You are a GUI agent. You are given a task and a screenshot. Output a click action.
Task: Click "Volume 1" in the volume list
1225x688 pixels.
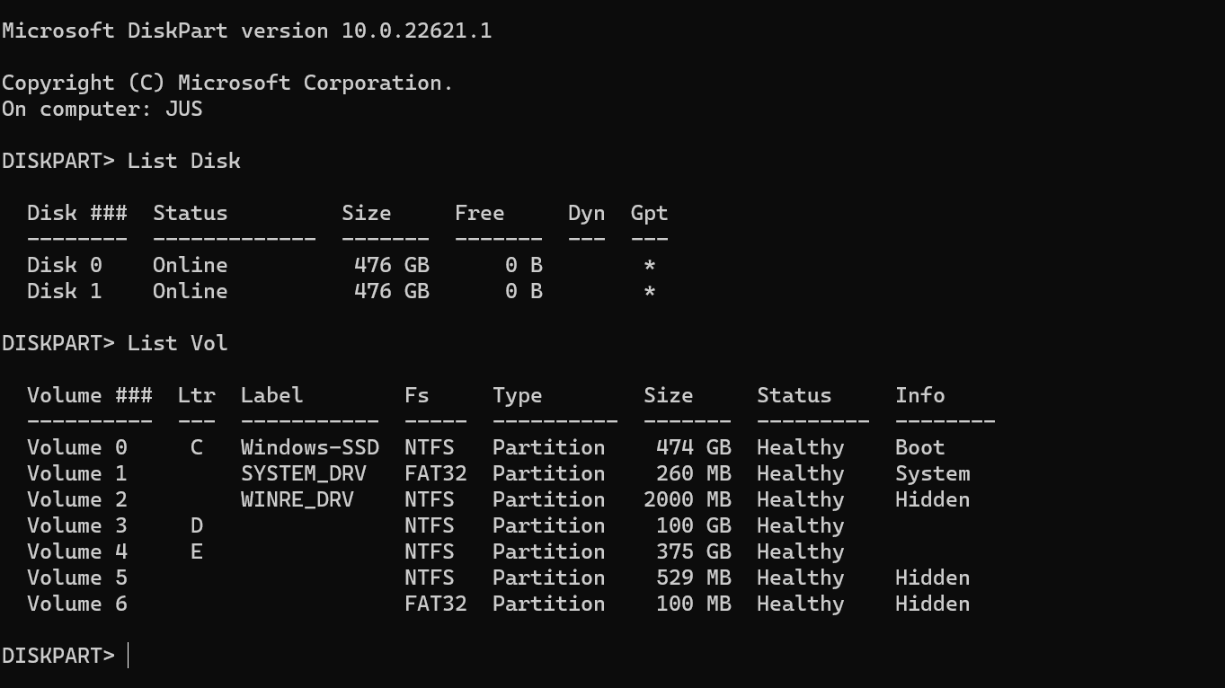[x=76, y=473]
